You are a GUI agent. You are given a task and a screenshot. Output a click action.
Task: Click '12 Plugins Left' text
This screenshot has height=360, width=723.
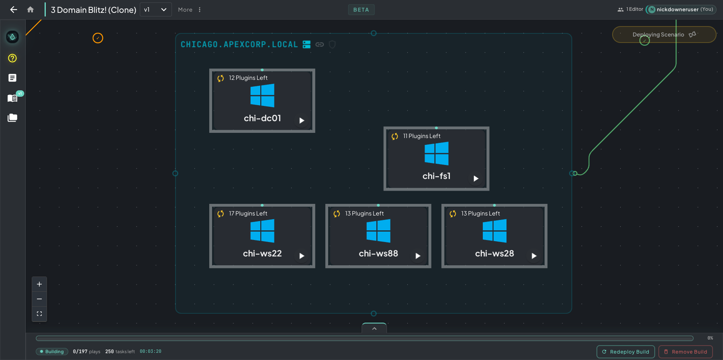coord(248,78)
